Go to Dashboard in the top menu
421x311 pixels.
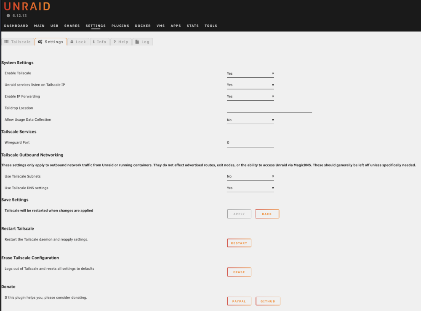click(x=16, y=26)
